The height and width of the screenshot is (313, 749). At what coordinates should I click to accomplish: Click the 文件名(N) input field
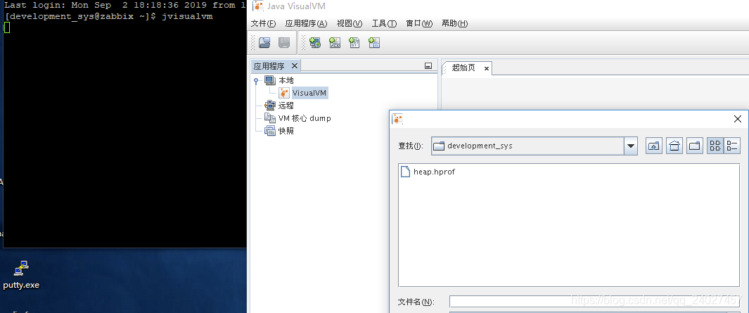(x=594, y=302)
